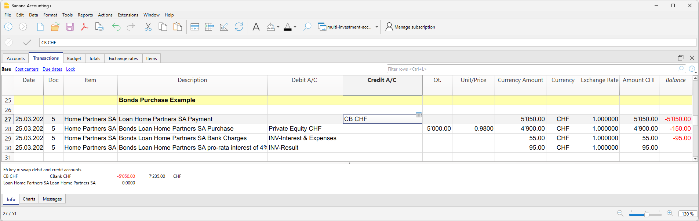The image size is (699, 221).
Task: Open multi-investment-acc file window selector
Action: [x=348, y=27]
